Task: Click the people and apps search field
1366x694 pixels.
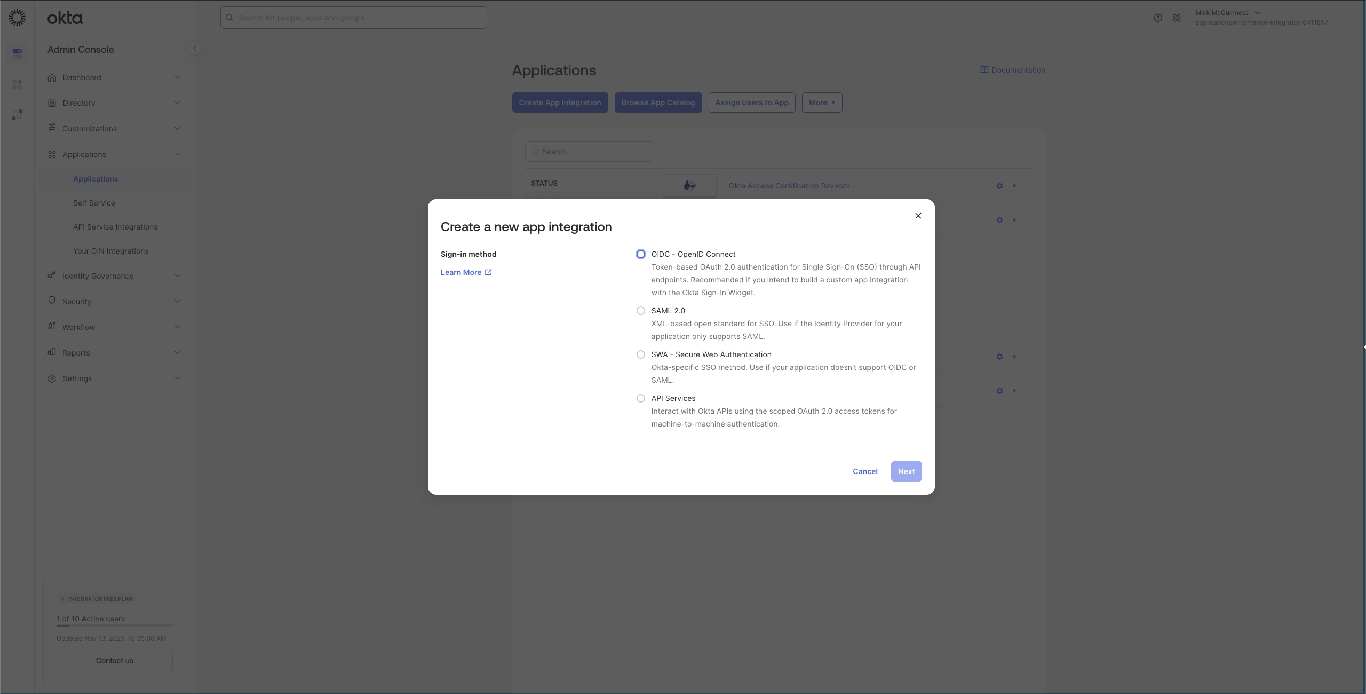Action: 354,17
